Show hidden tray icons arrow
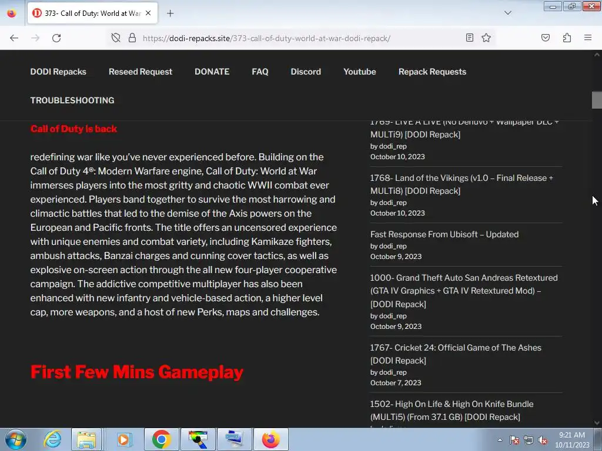Viewport: 602px width, 451px height. point(500,440)
